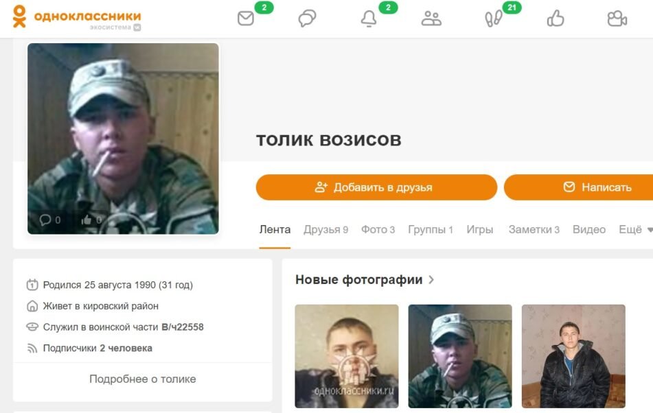Switch to the Фото 3 tab
Screen dimensions: 653x413
378,230
